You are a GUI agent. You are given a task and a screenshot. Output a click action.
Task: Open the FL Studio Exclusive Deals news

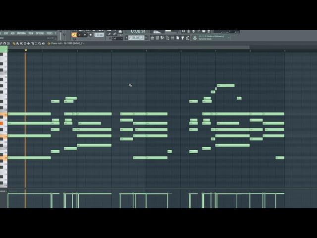[x=212, y=38]
